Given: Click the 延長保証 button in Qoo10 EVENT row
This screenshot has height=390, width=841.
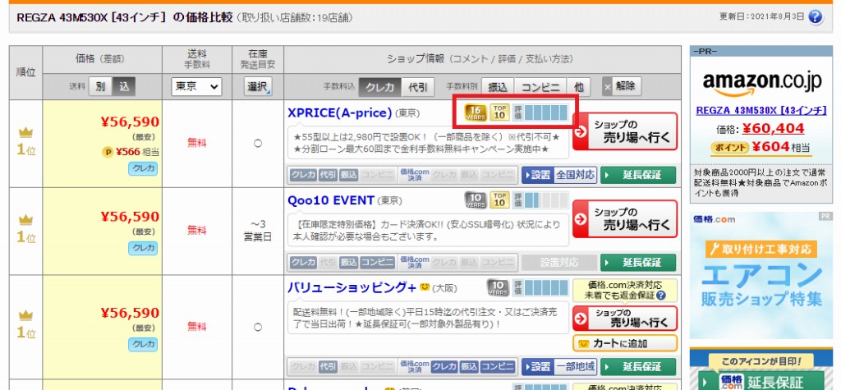Looking at the screenshot, I should tap(638, 262).
